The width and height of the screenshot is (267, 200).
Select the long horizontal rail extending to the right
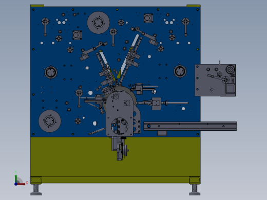(190, 126)
